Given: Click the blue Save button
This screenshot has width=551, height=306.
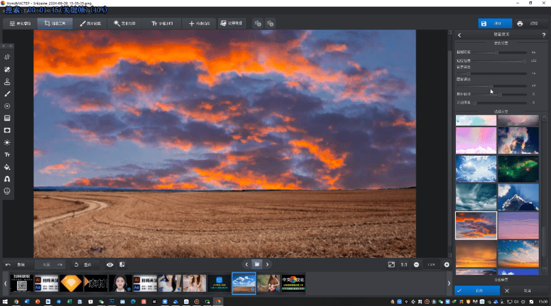Looking at the screenshot, I should pos(495,23).
